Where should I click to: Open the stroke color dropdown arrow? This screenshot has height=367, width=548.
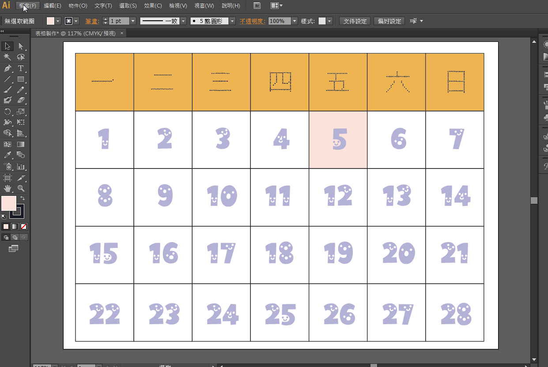pos(76,21)
